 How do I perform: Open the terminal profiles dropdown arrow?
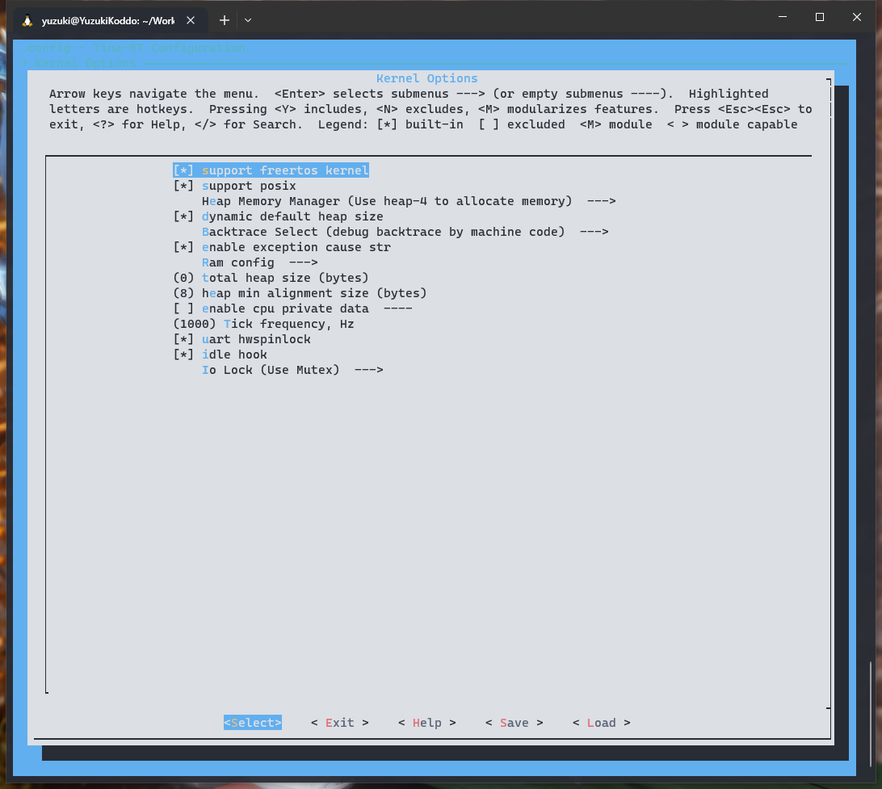tap(248, 20)
